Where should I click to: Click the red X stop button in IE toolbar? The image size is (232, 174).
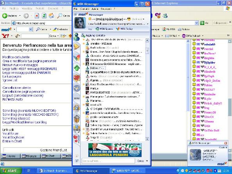pyautogui.click(x=37, y=16)
